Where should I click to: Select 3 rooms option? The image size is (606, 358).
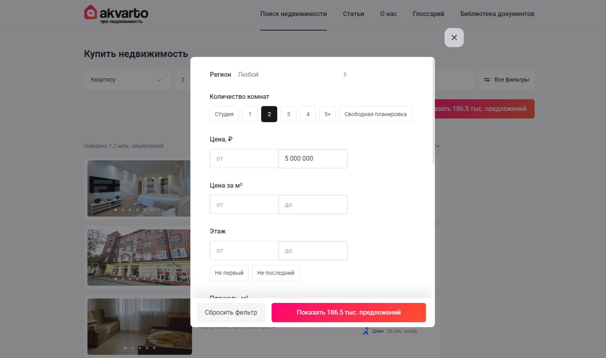tap(288, 114)
